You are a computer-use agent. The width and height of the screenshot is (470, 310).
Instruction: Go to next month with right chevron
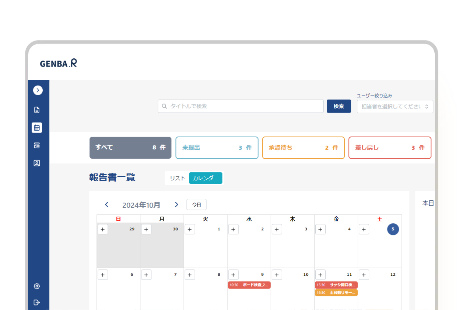click(x=176, y=204)
